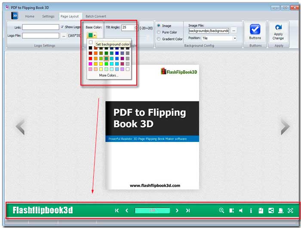
Task: Pick the selected teal-green swatch
Action: [x=106, y=59]
